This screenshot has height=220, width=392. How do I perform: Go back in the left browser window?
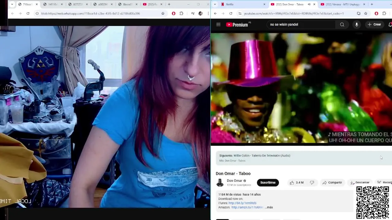click(x=13, y=13)
